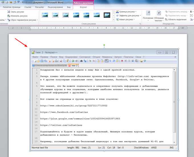This screenshot has height=157, width=194.
Task: Click the red Record Macro icon in Notepad++
Action: [122, 61]
